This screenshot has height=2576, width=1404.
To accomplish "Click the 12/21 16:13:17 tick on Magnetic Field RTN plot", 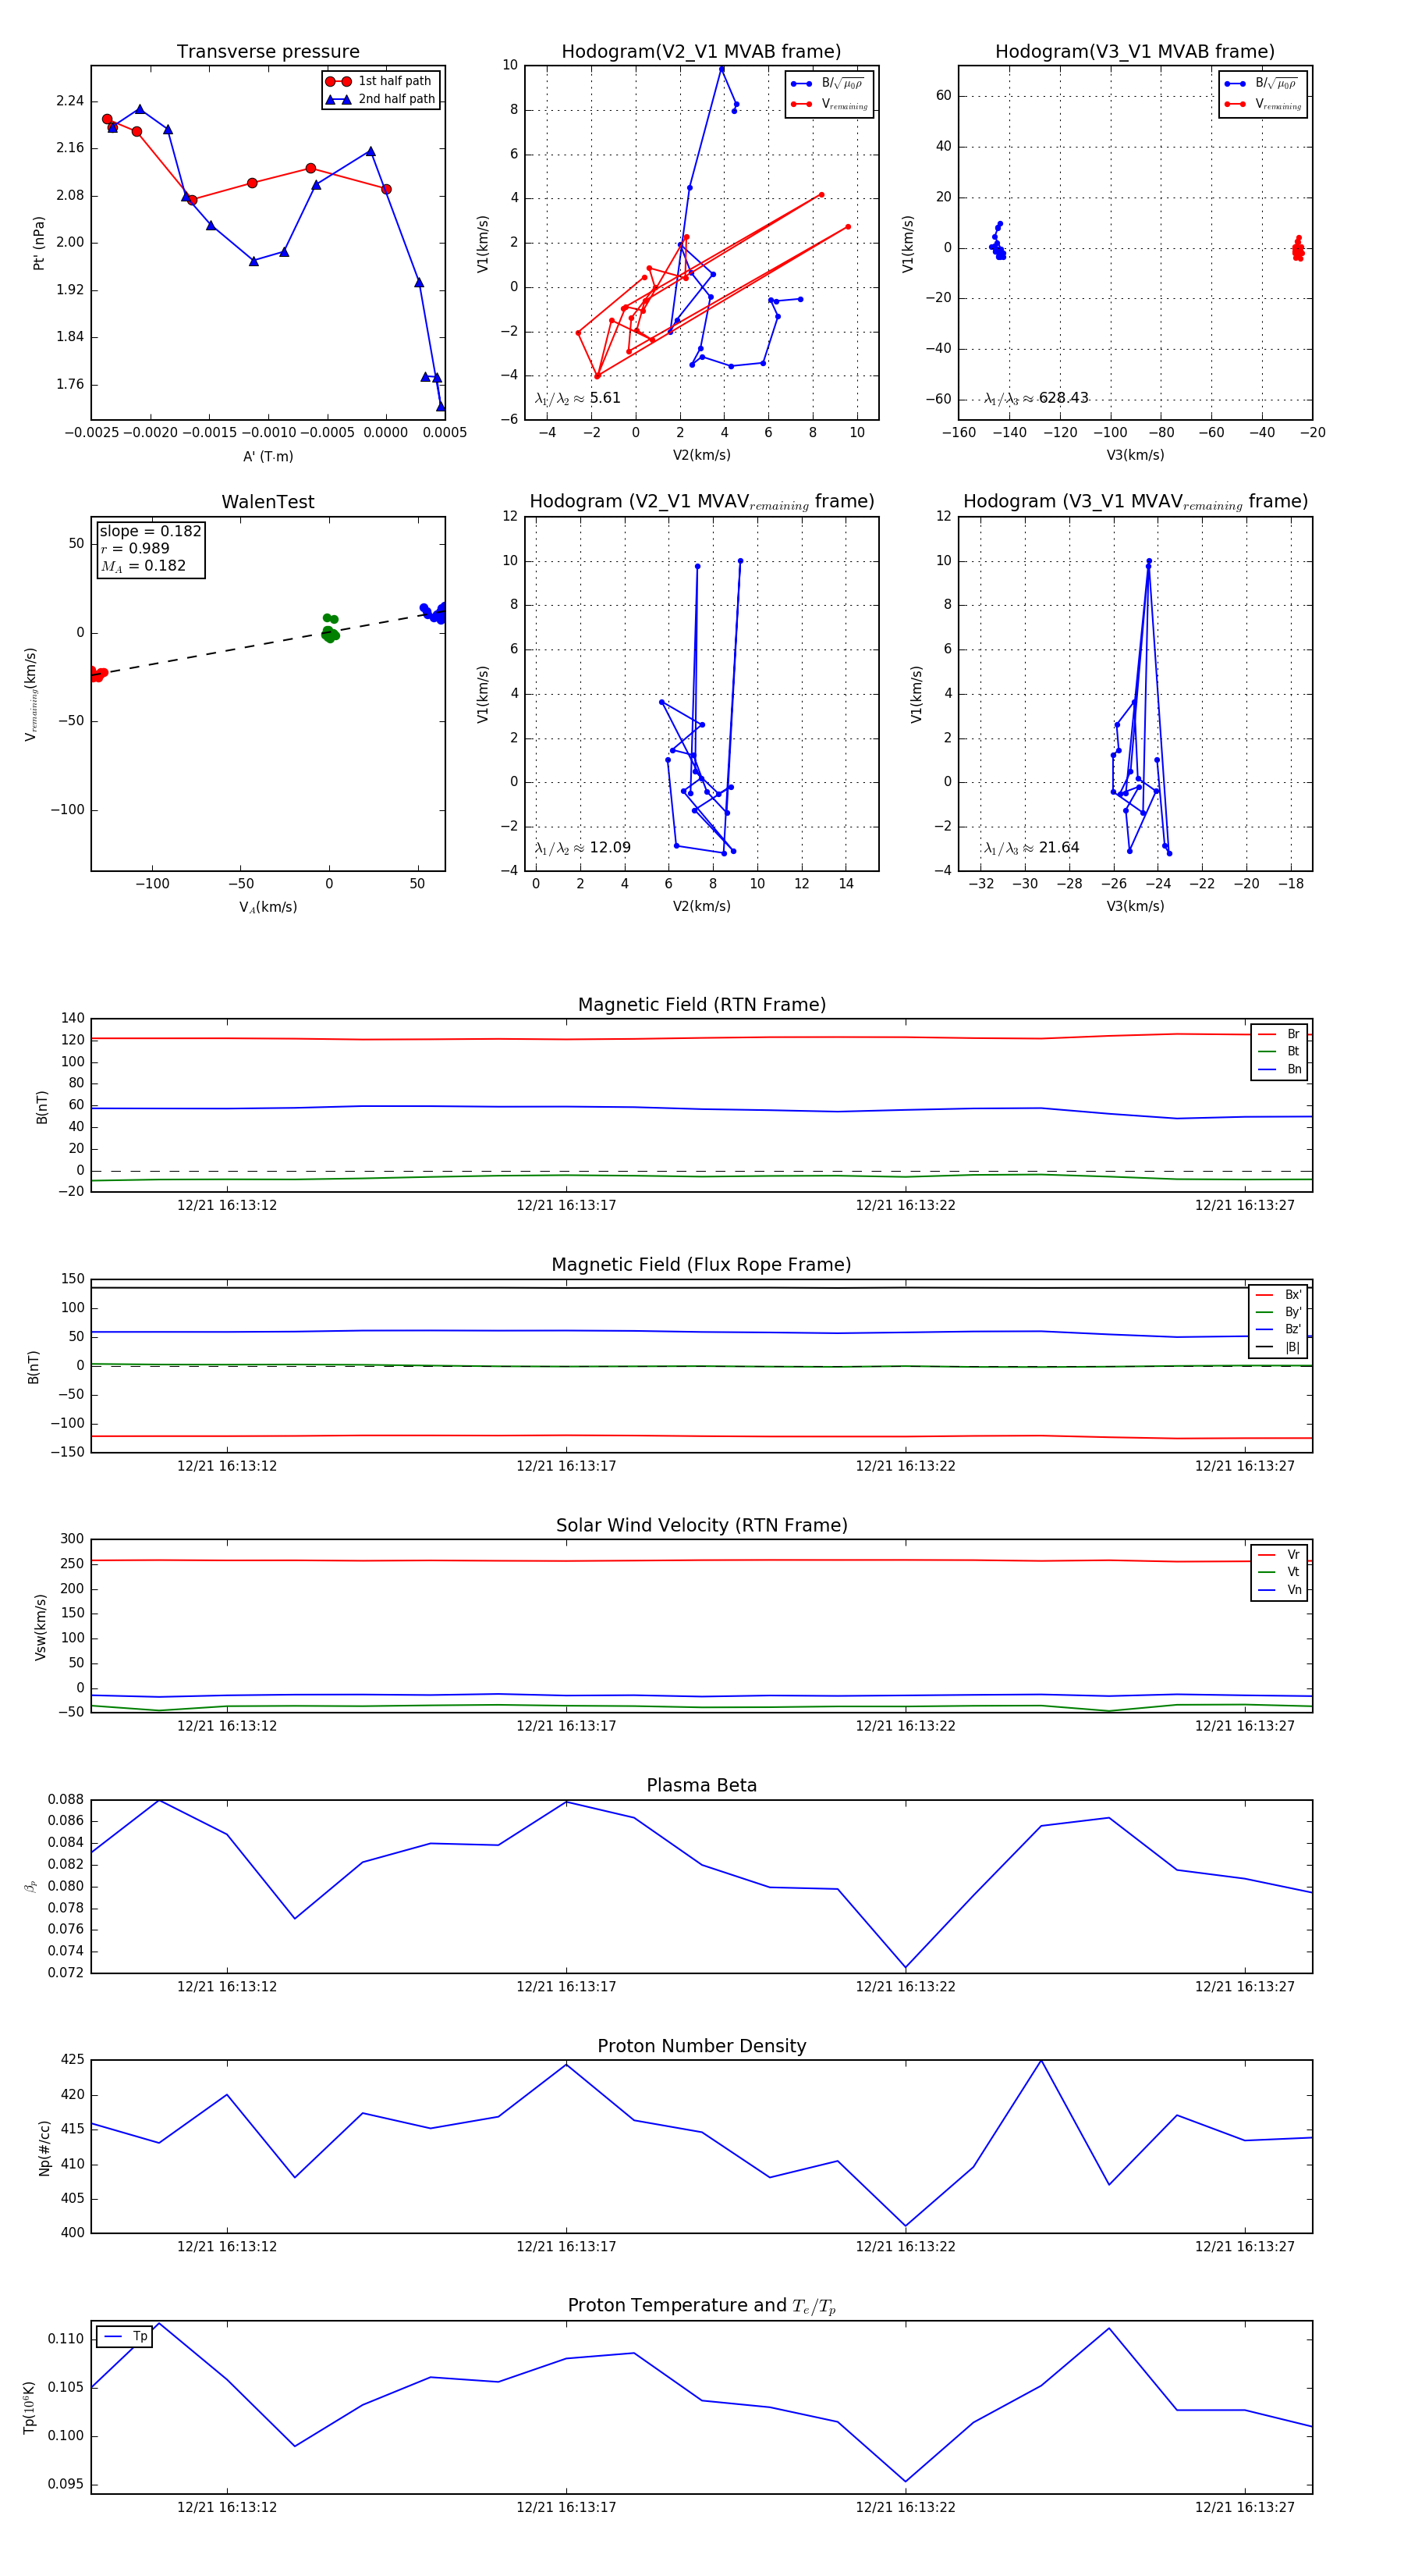I will (x=566, y=1205).
